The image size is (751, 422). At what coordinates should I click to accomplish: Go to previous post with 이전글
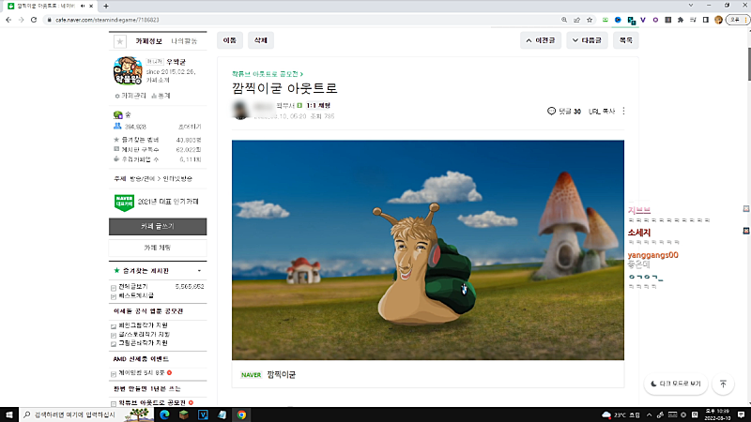[543, 40]
